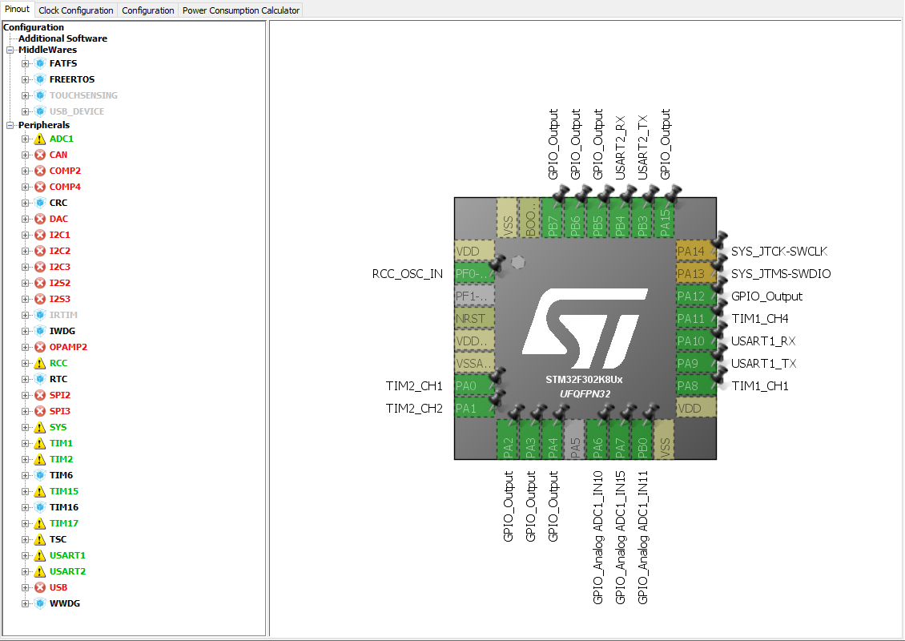Expand the I2C1 tree node

pos(25,235)
